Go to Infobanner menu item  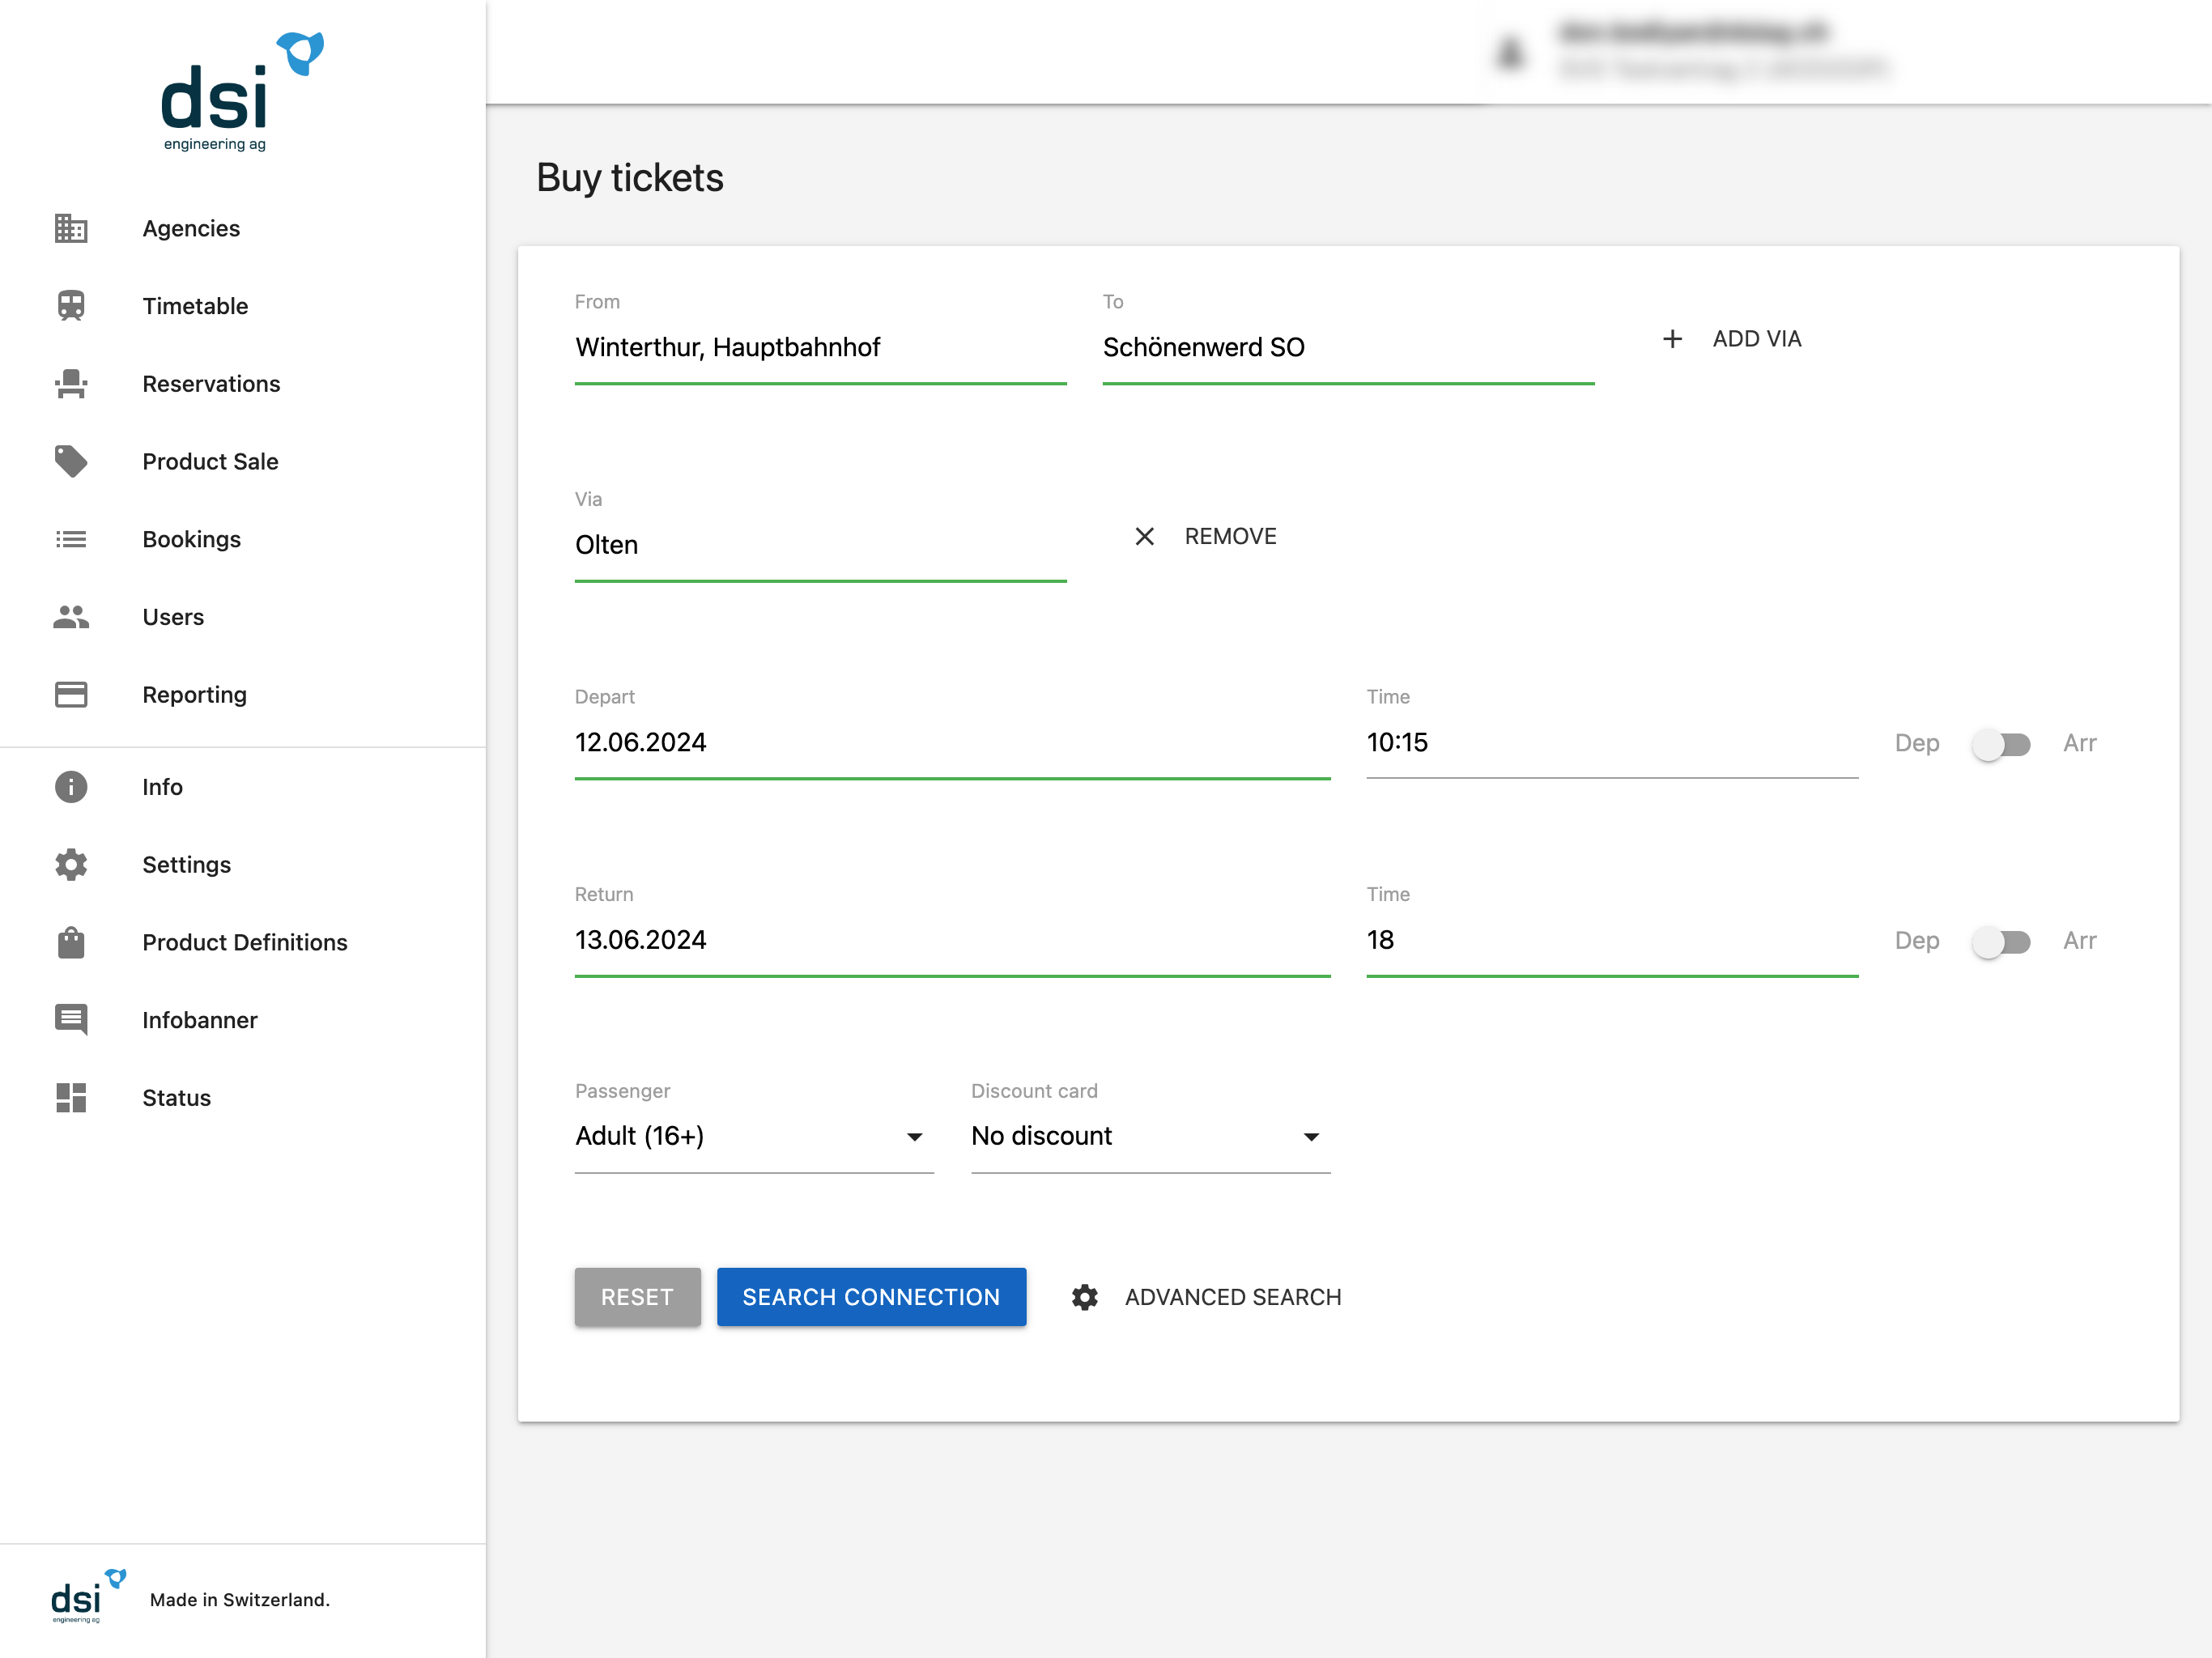click(200, 1020)
